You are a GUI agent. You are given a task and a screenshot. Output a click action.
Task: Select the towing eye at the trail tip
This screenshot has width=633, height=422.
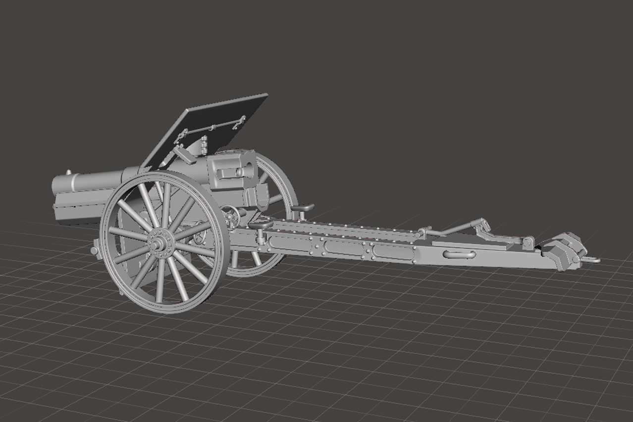pos(593,260)
